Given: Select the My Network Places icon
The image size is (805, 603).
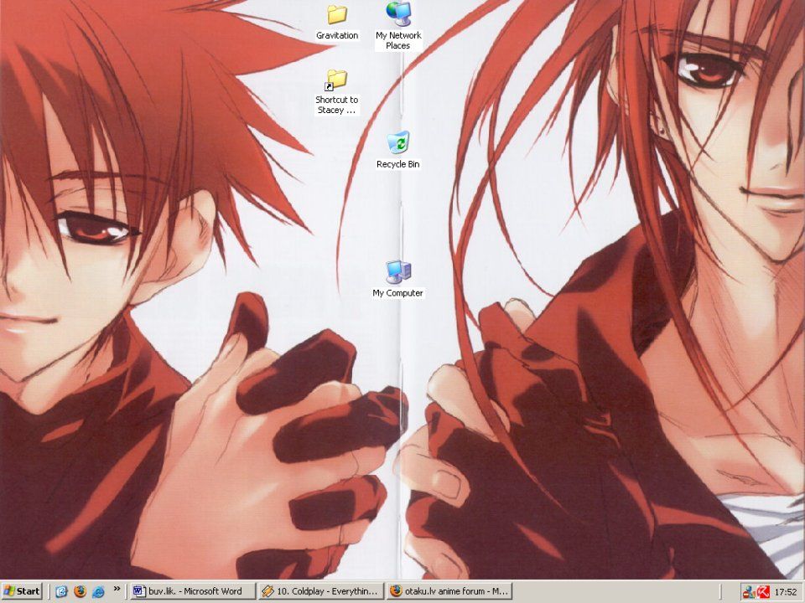Looking at the screenshot, I should (398, 14).
